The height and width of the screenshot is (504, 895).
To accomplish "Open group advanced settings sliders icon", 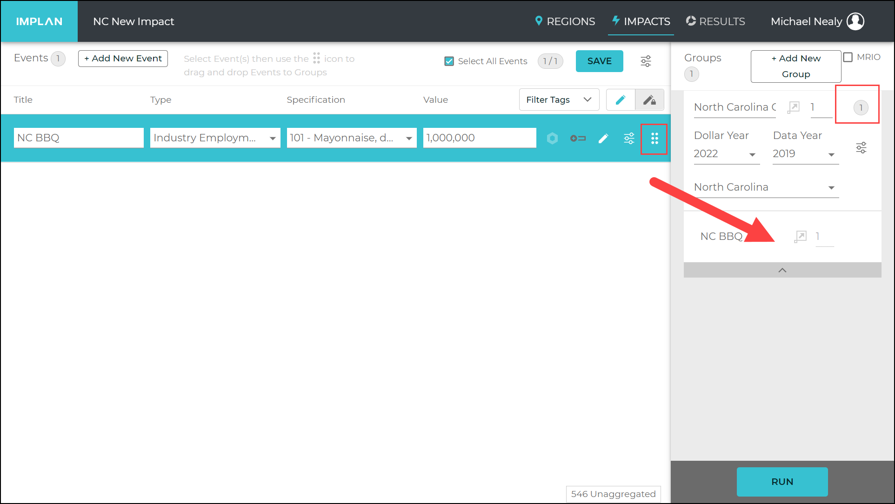I will point(861,148).
